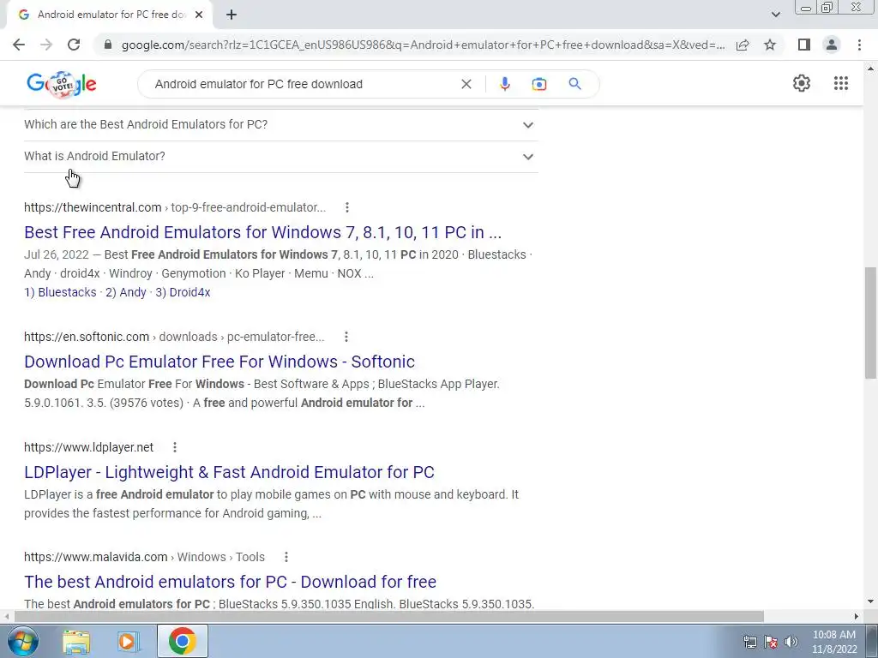The height and width of the screenshot is (658, 878).
Task: Click the browser forward arrow
Action: click(x=46, y=45)
